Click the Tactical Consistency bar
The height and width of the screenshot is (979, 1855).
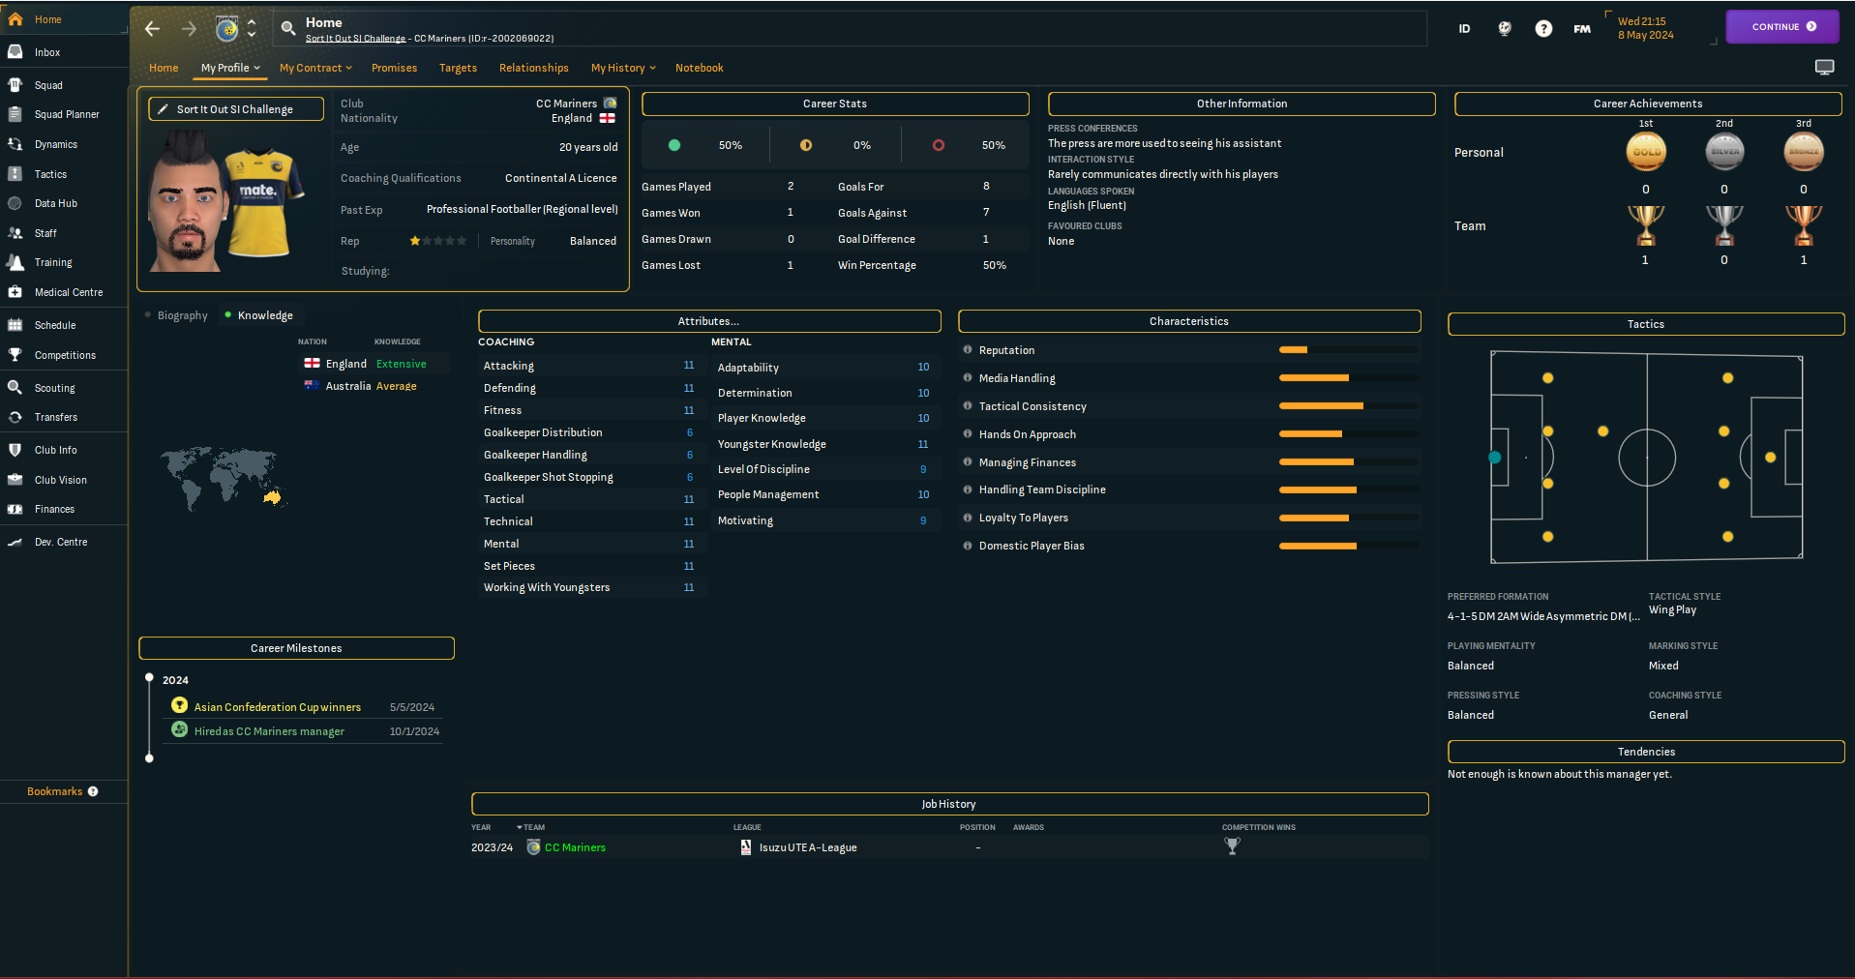1349,406
